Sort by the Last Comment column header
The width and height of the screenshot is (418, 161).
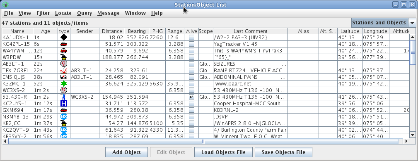point(250,31)
